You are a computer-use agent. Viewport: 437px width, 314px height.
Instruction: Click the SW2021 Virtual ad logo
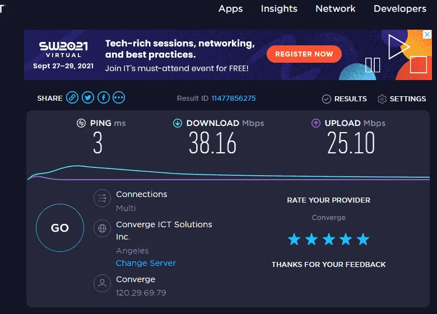[x=63, y=50]
